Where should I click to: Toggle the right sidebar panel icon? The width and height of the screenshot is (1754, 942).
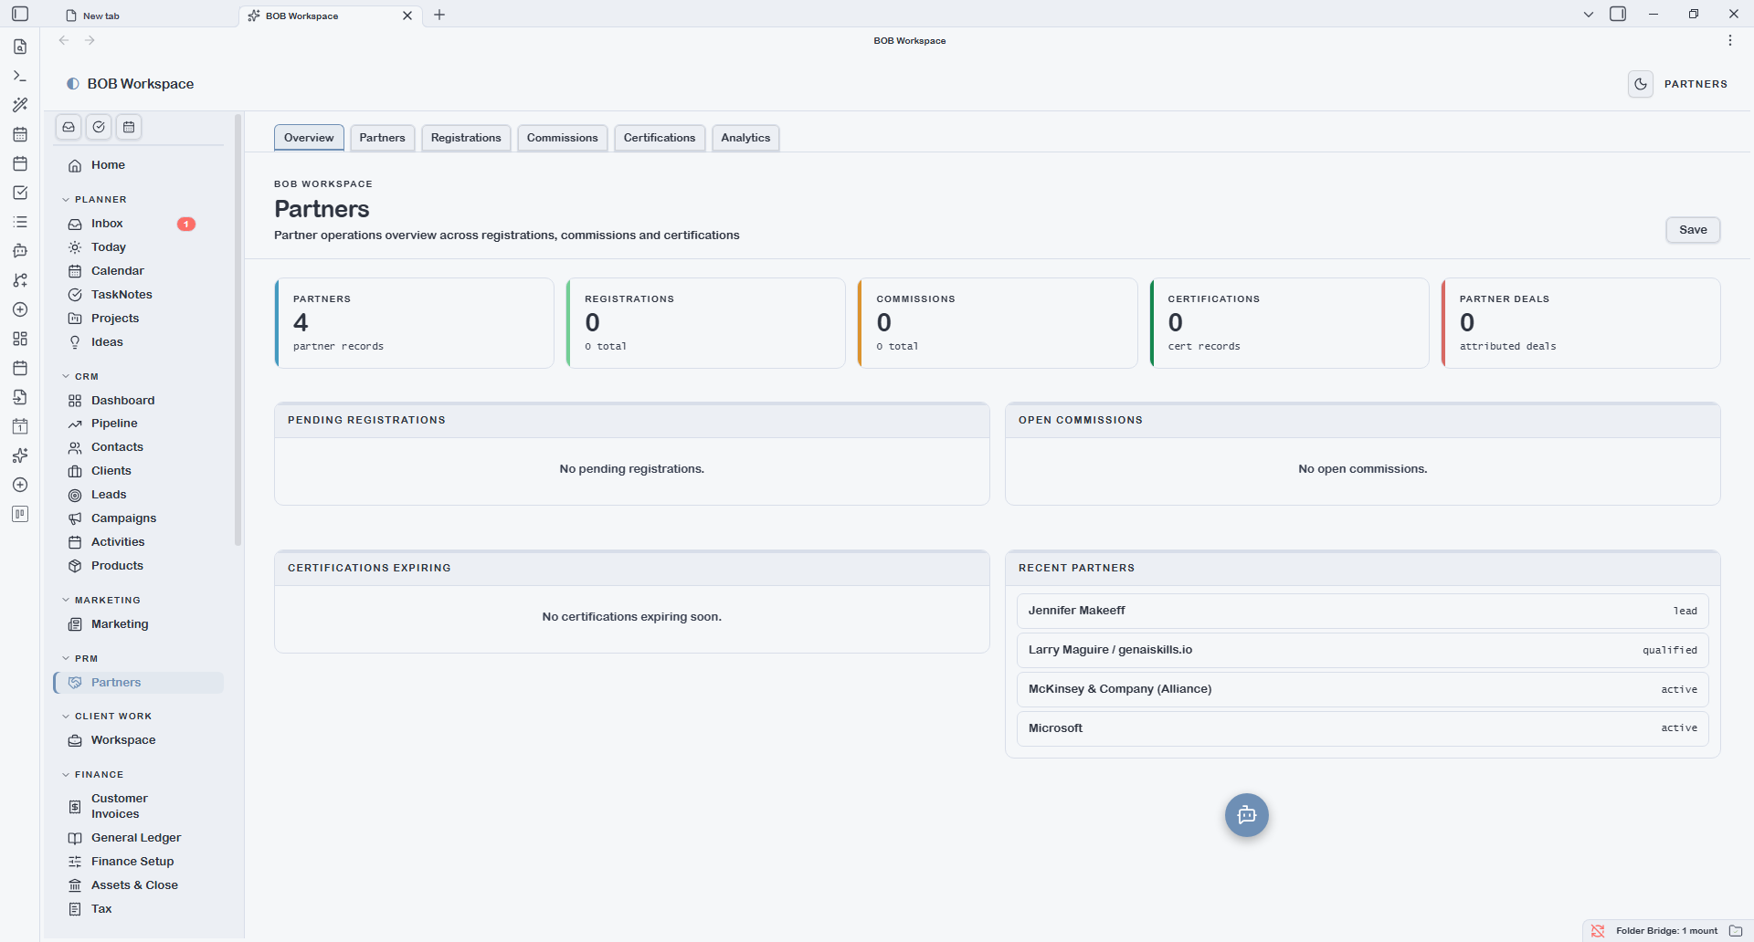point(1618,14)
